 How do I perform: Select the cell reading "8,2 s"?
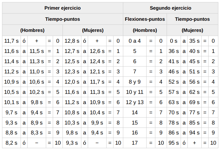pos(11,143)
